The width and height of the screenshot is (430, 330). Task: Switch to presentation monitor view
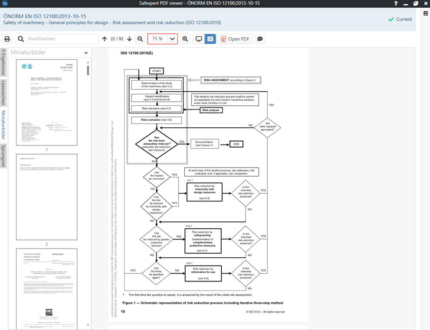[x=199, y=39]
